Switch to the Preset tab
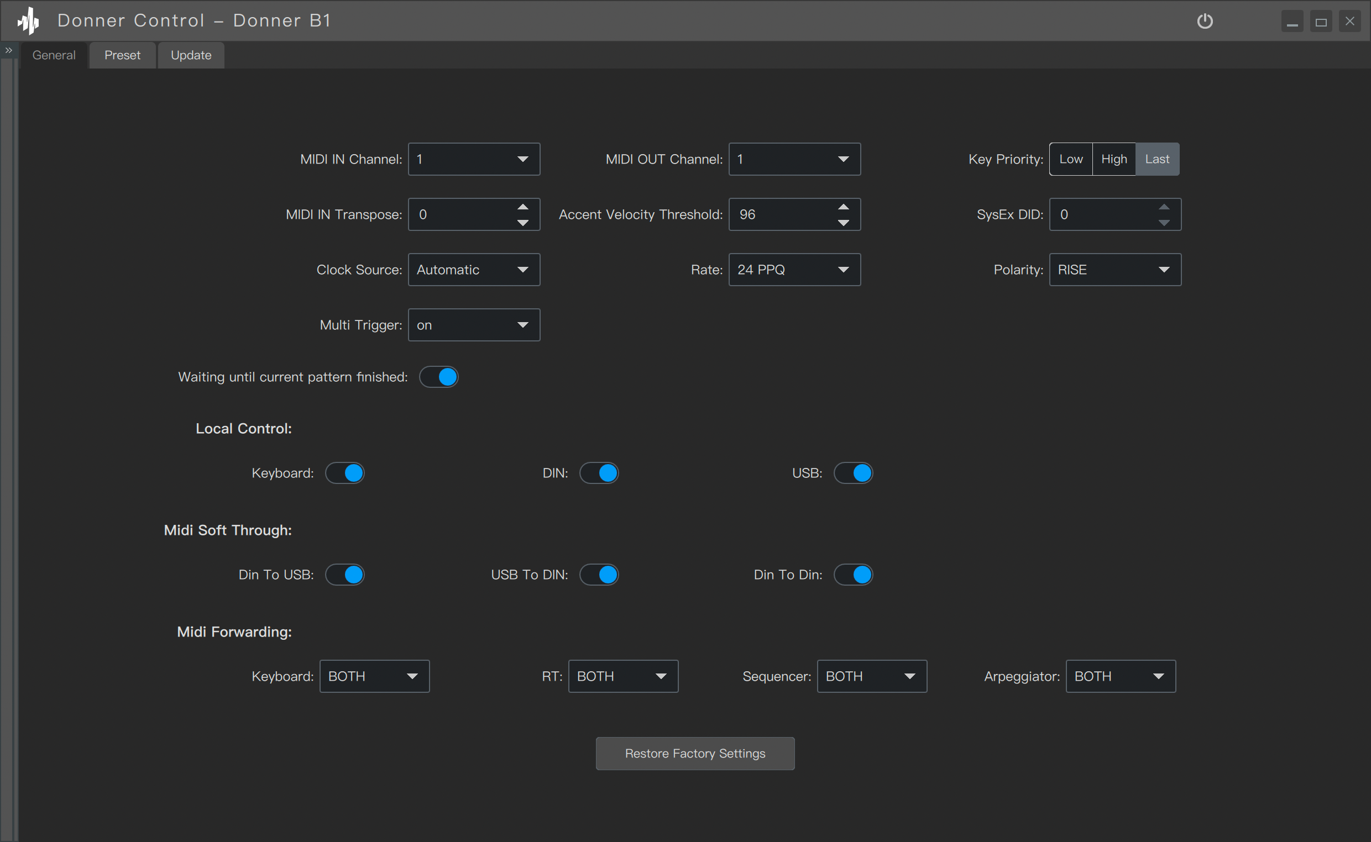This screenshot has height=842, width=1371. point(122,55)
